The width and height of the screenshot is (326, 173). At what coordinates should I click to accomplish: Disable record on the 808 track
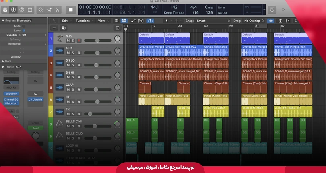79,41
